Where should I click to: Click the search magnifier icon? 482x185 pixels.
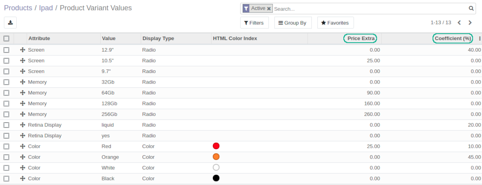click(471, 9)
